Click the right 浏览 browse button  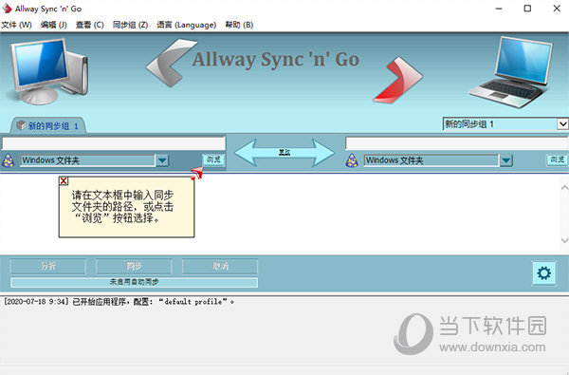(557, 159)
